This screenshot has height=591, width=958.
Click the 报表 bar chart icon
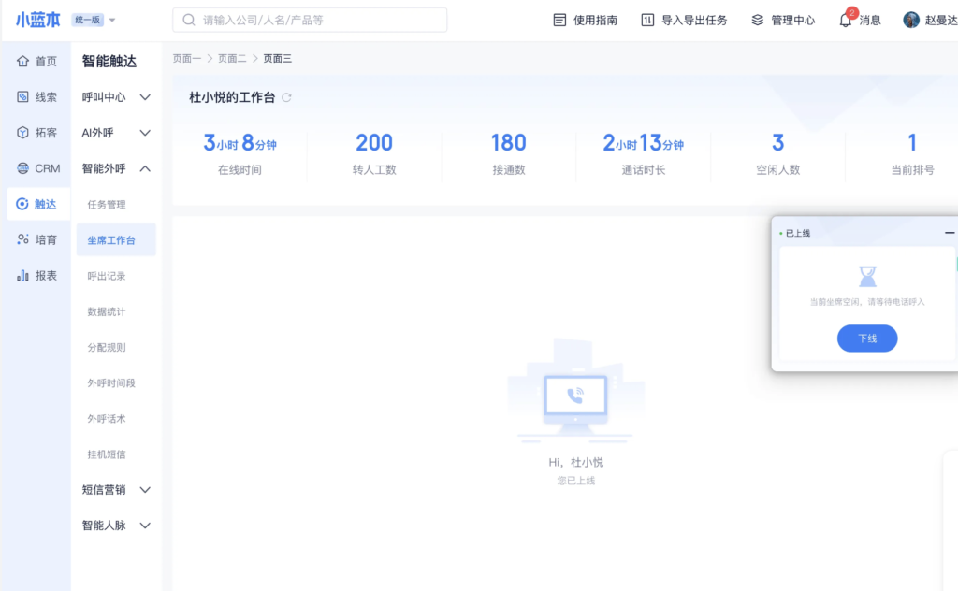coord(22,276)
